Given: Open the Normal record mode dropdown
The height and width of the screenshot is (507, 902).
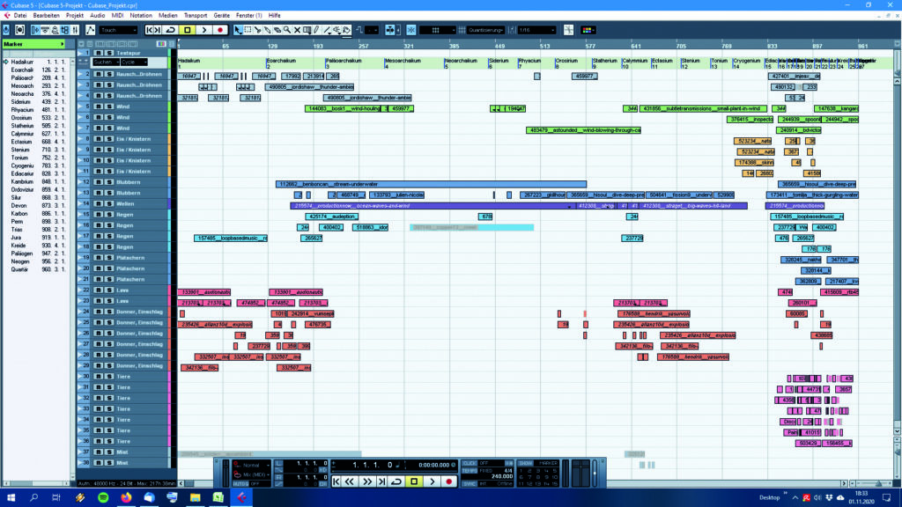Looking at the screenshot, I should [253, 465].
